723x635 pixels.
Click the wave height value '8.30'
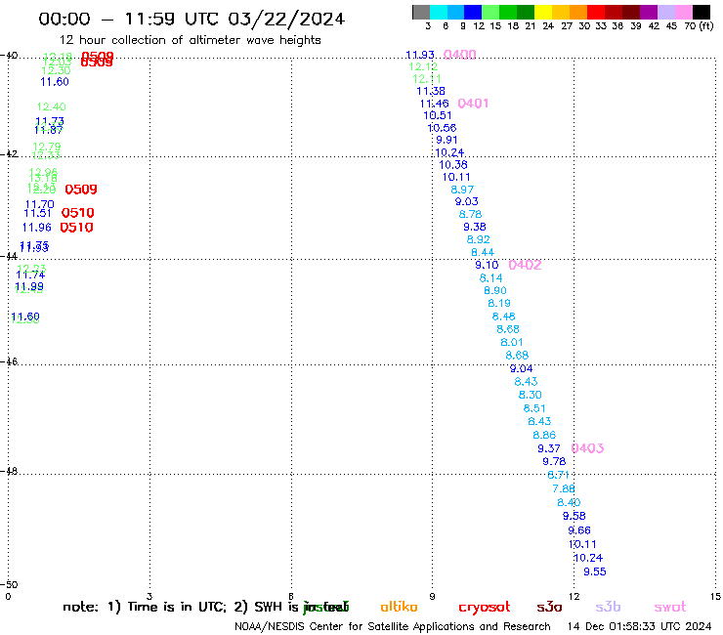click(530, 396)
